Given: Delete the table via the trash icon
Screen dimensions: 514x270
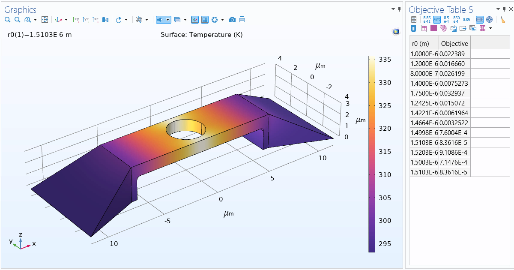Looking at the screenshot, I should 413,28.
